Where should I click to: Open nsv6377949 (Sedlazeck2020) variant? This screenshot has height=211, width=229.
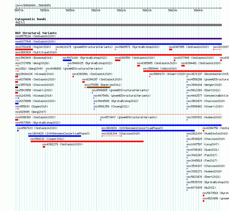tap(194, 58)
